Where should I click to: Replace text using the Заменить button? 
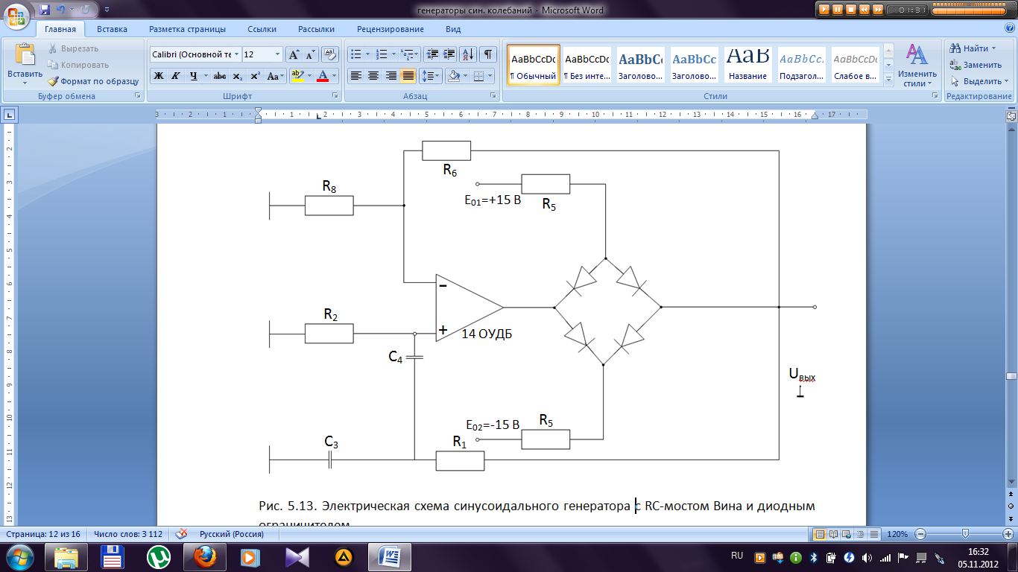(976, 65)
